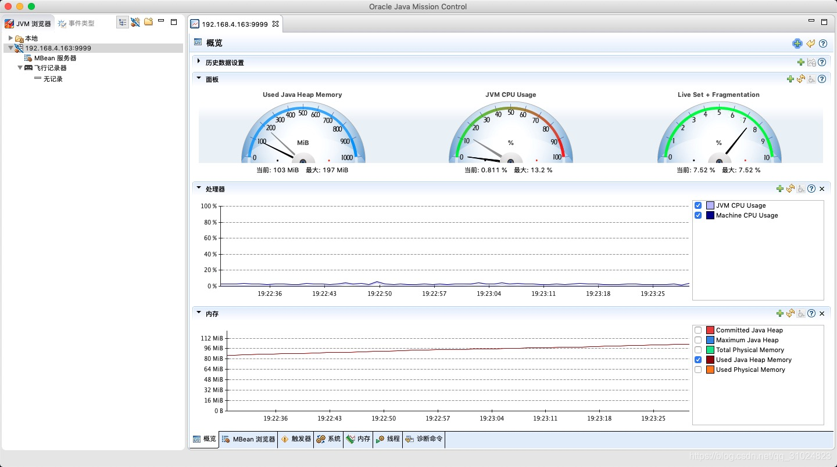The width and height of the screenshot is (837, 467).
Task: Select the 无记录 tree item
Action: [48, 79]
